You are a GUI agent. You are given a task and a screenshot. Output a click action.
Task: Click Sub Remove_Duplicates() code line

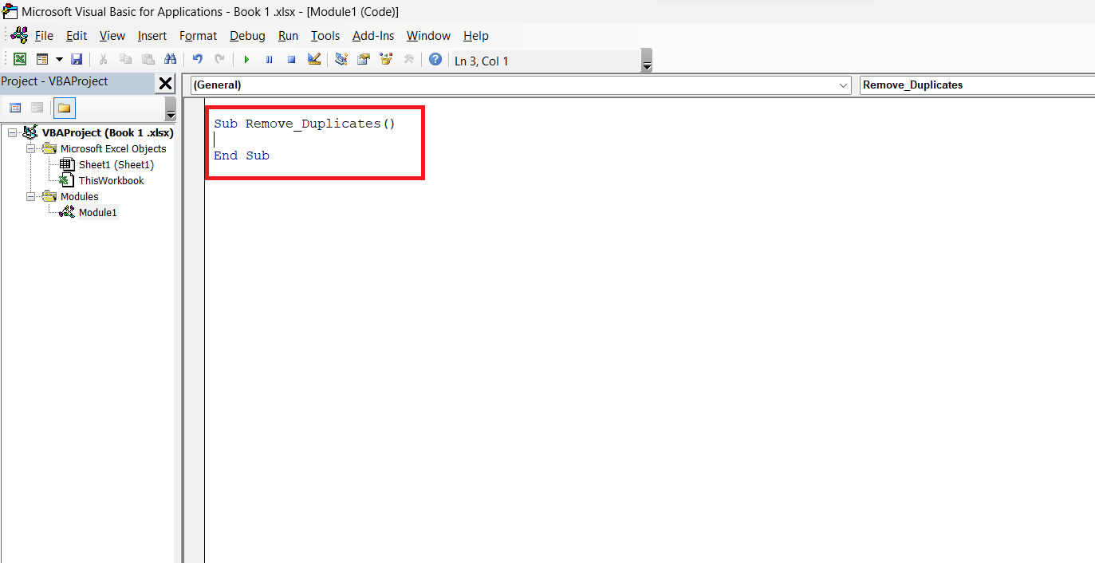305,124
